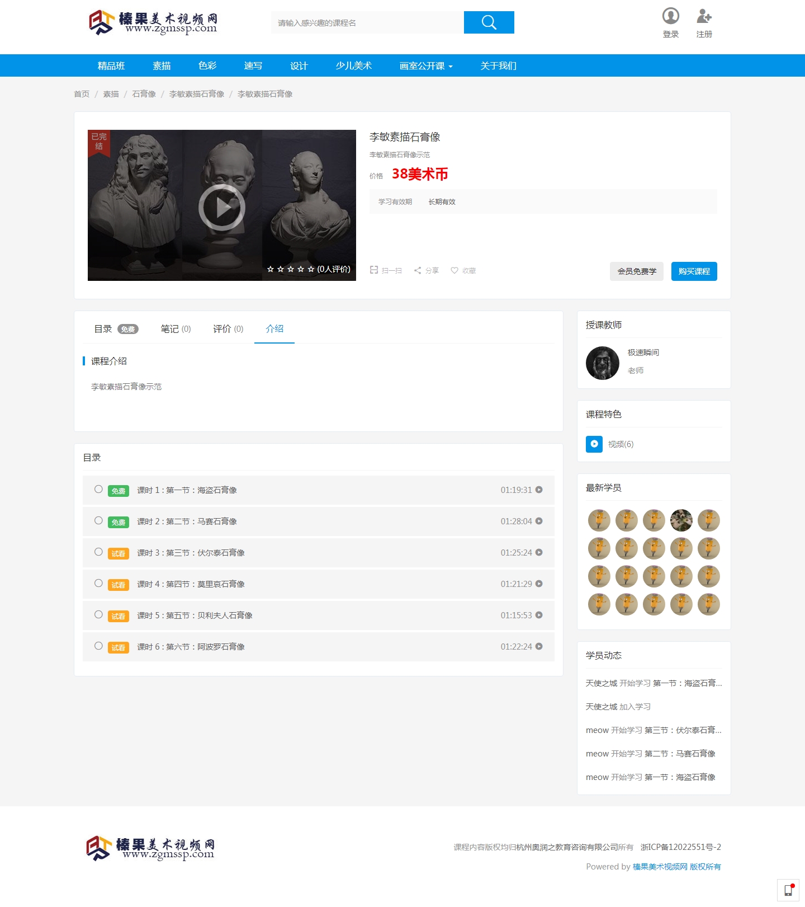Switch to the 评价 (0) tab
This screenshot has height=907, width=805.
click(x=228, y=329)
